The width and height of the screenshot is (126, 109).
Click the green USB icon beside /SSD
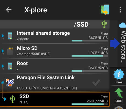104,24
